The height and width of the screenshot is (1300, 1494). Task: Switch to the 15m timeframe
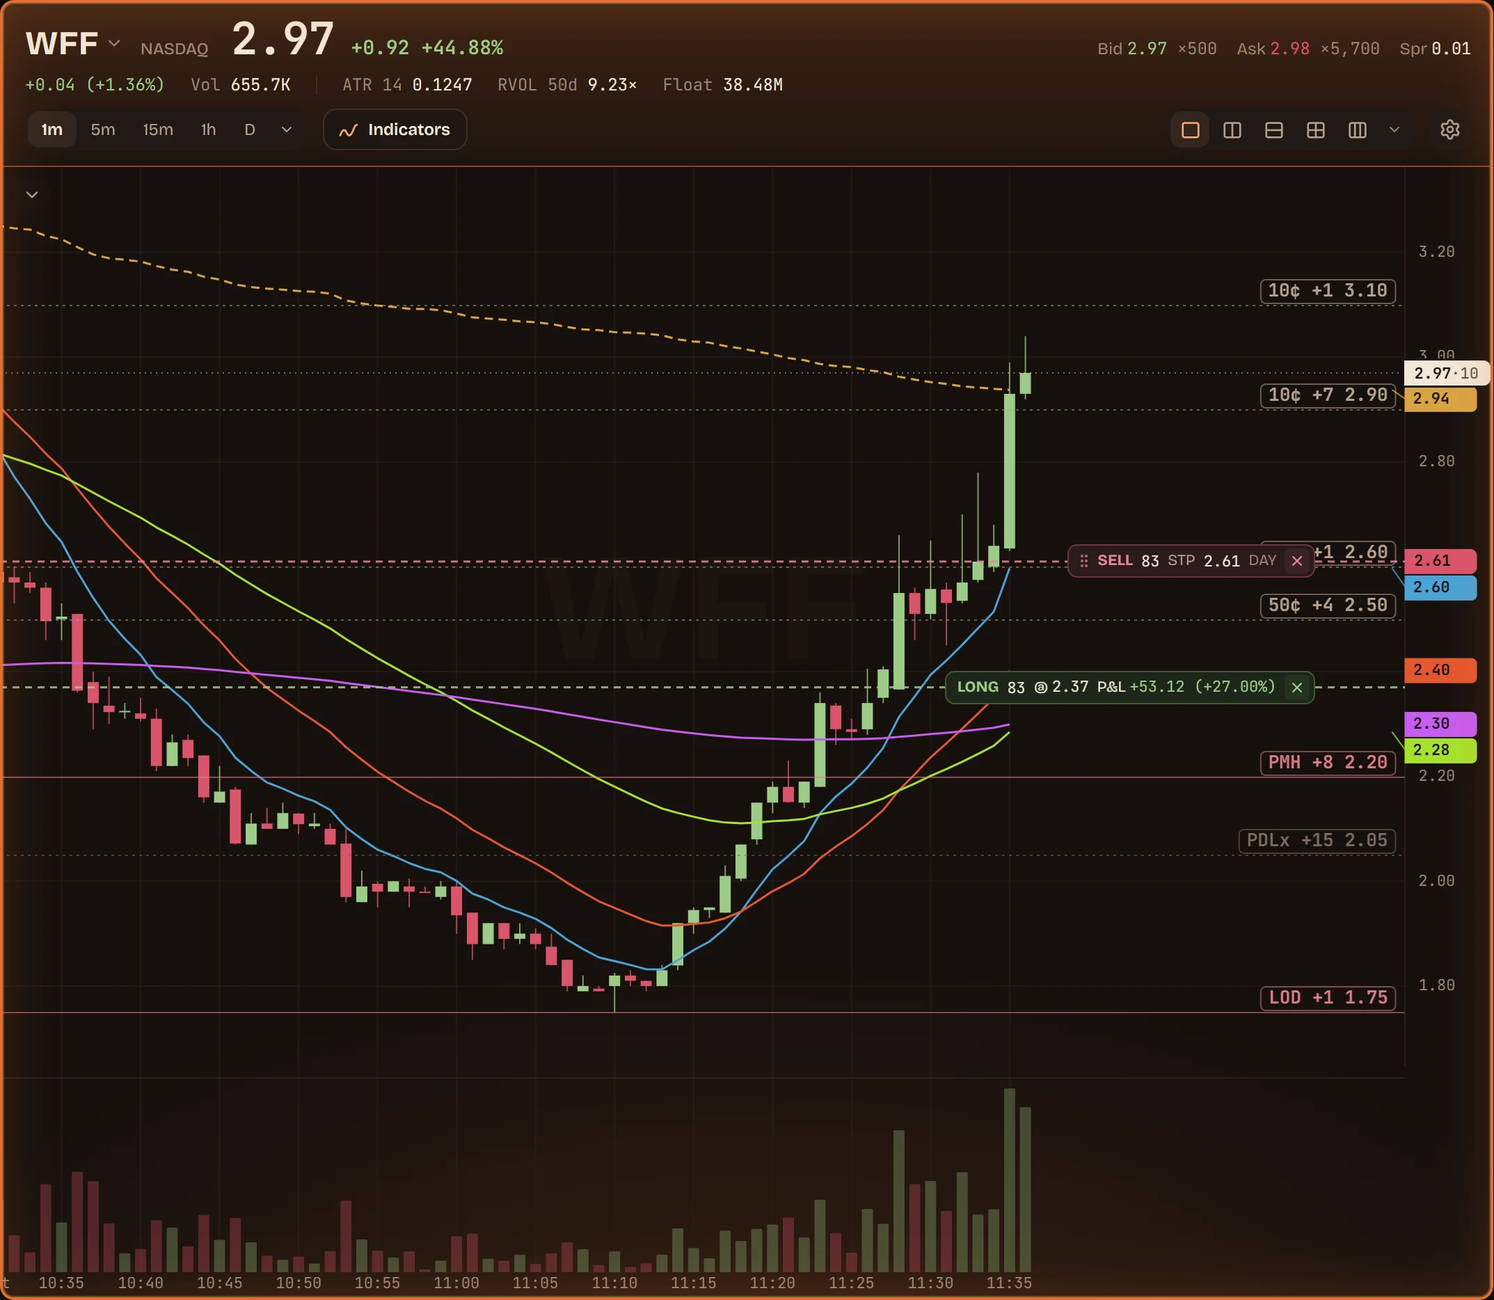click(157, 130)
